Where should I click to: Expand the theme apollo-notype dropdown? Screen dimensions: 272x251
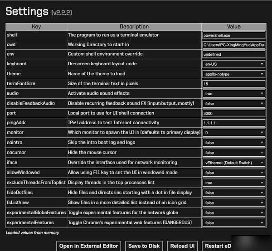click(x=233, y=74)
